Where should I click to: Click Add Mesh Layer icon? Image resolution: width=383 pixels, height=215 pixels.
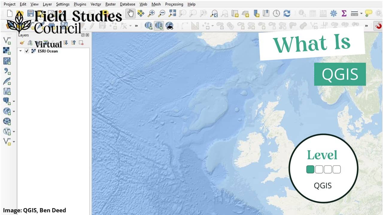[7, 61]
